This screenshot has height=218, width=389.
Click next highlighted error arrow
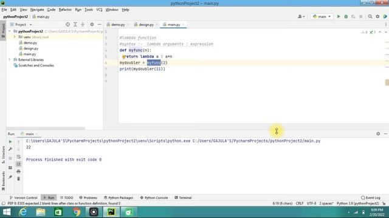[x=385, y=32]
